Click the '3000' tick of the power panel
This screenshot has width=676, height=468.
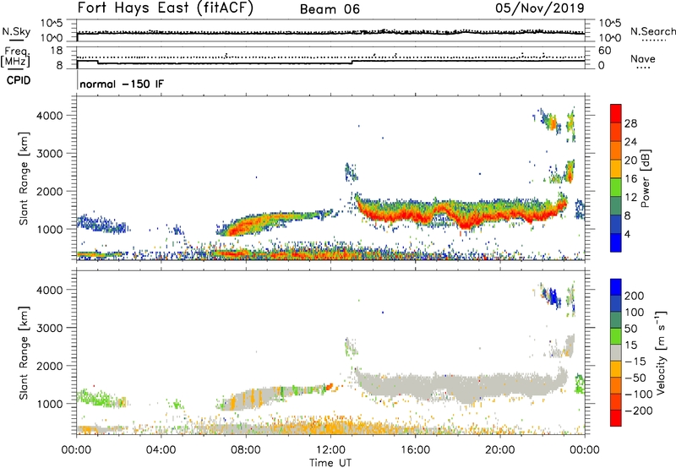tap(50, 154)
